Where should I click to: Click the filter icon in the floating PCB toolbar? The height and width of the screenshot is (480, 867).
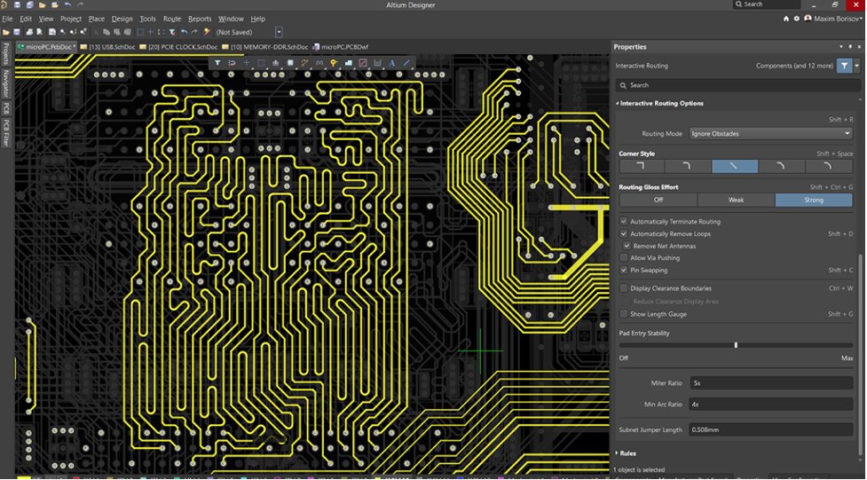217,63
